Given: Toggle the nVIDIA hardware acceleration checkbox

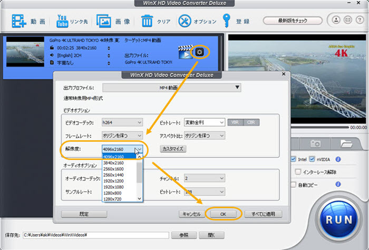Looking at the screenshot, I should tap(312, 159).
